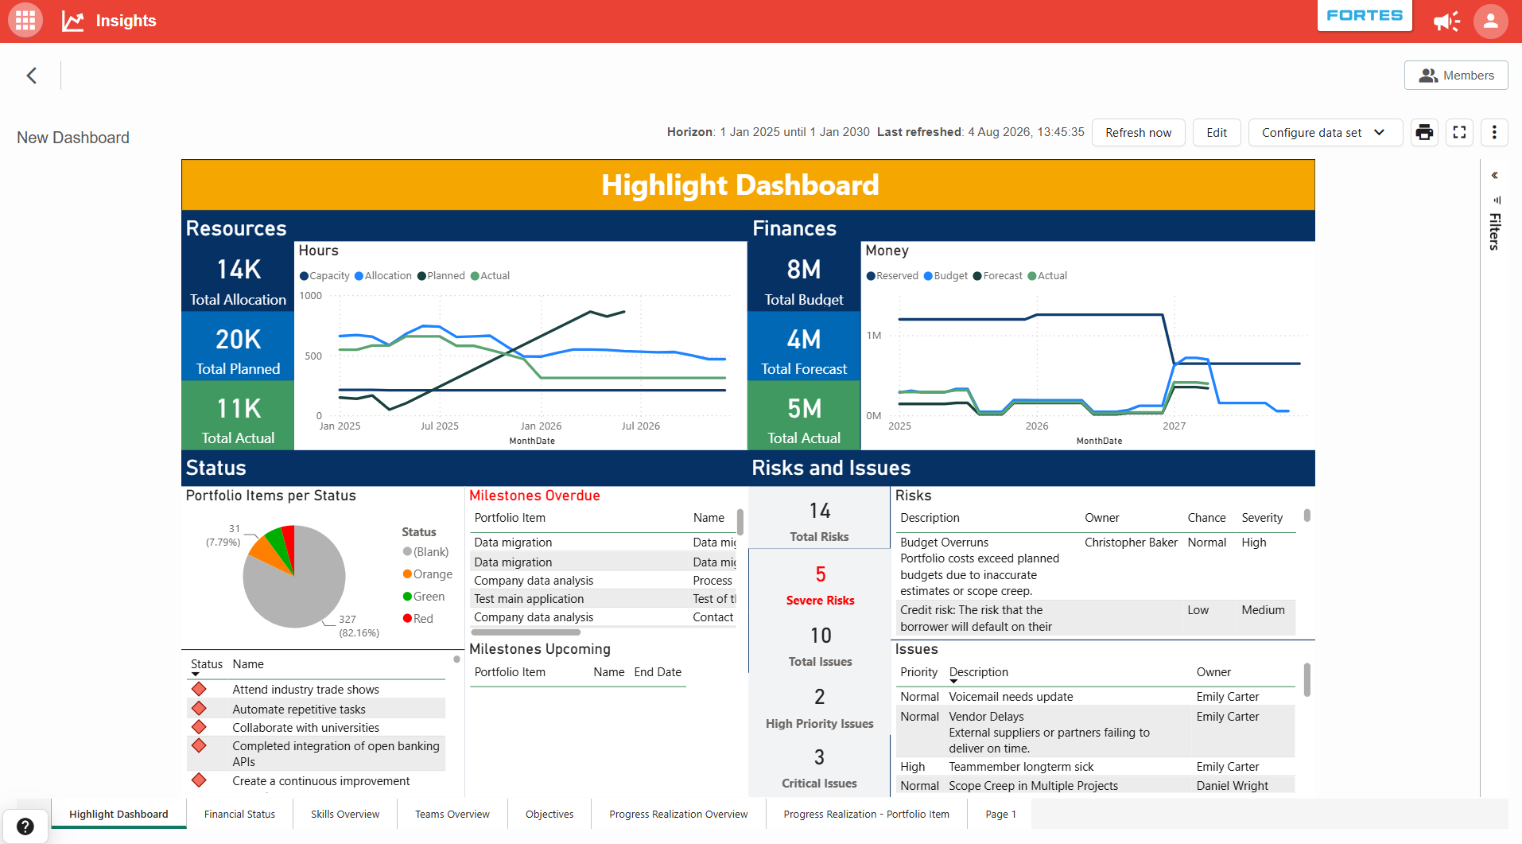Open announcements megaphone icon

coord(1446,21)
